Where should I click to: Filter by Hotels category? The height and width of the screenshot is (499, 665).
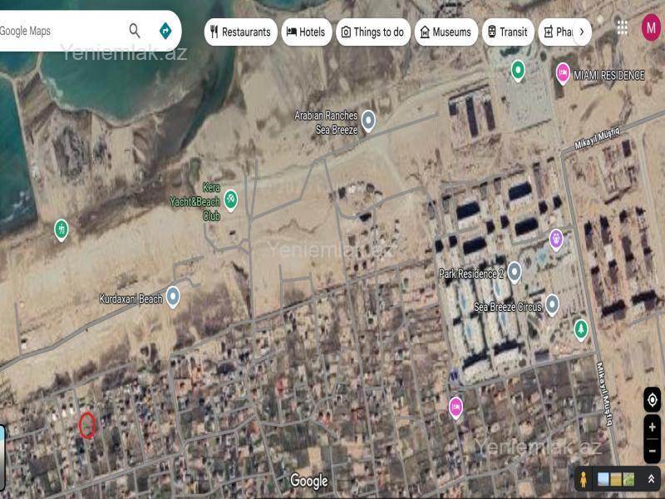[306, 32]
